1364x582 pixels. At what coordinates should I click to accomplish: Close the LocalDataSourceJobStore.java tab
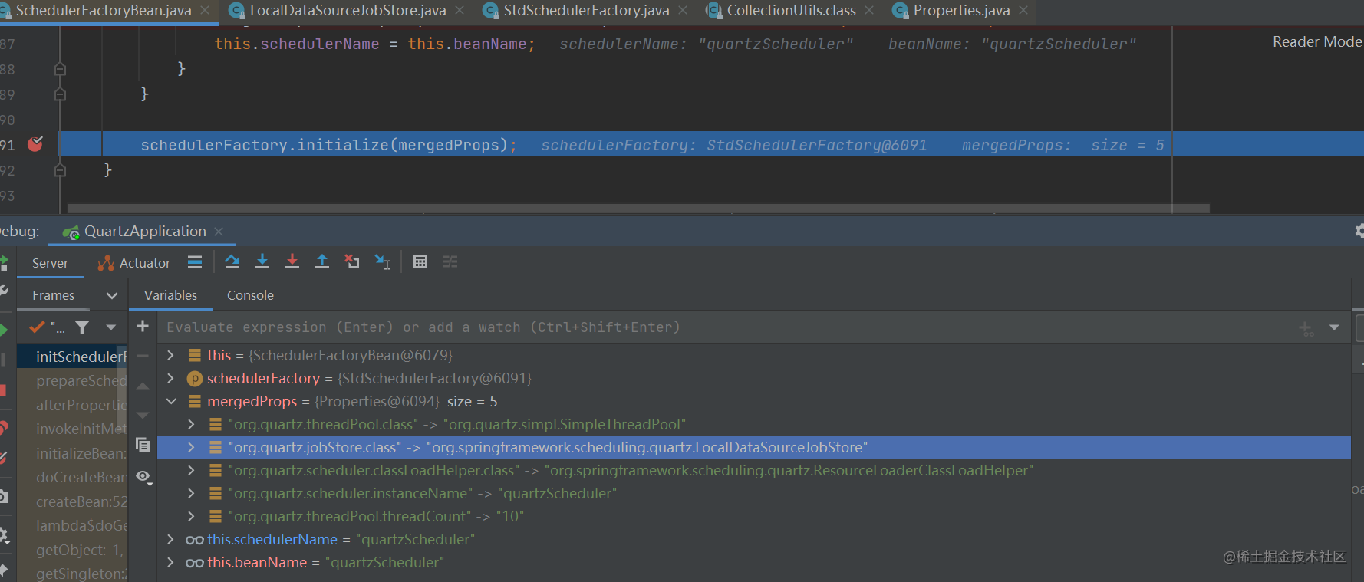pos(460,11)
